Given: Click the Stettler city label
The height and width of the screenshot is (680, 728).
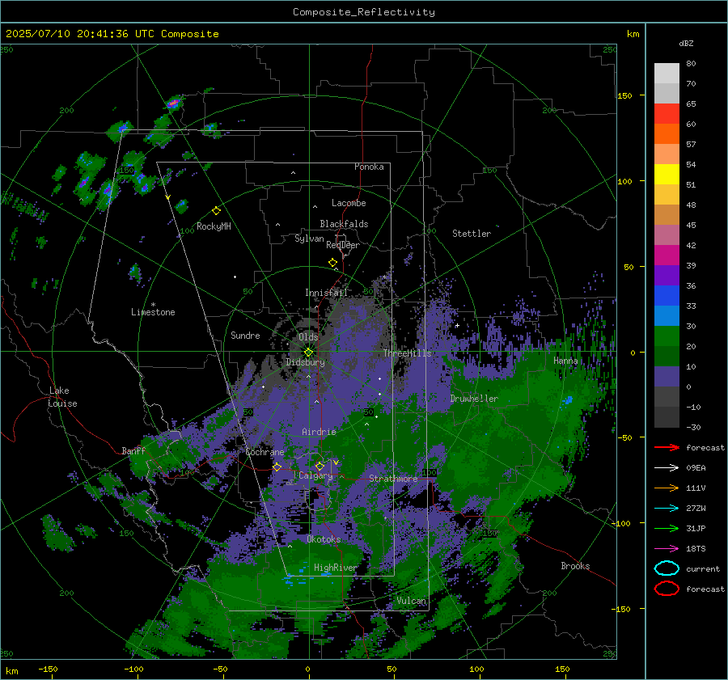Looking at the screenshot, I should [472, 234].
